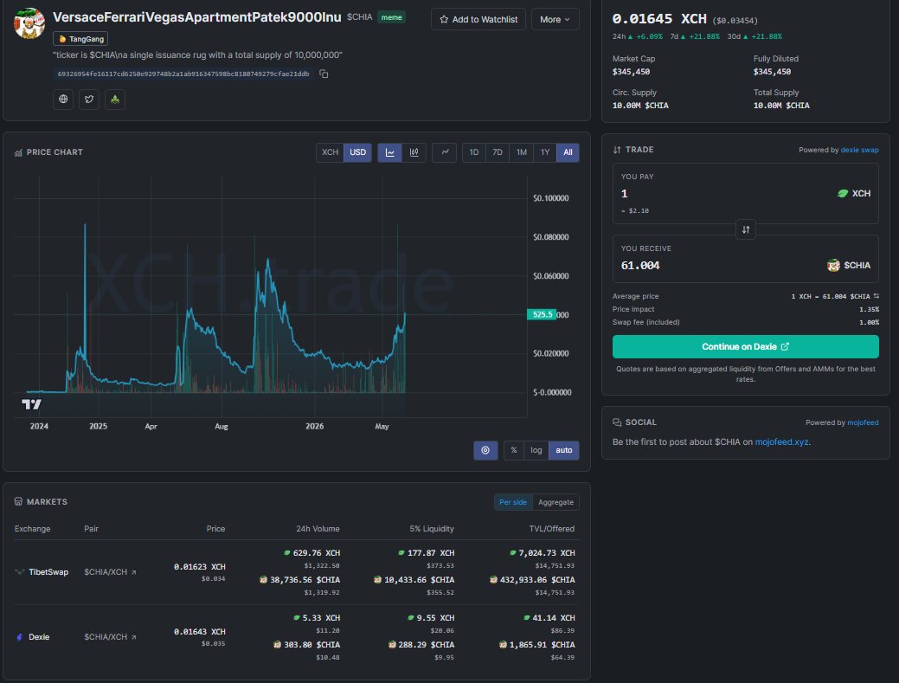Enable percent scale on chart
The height and width of the screenshot is (683, 899).
(514, 450)
